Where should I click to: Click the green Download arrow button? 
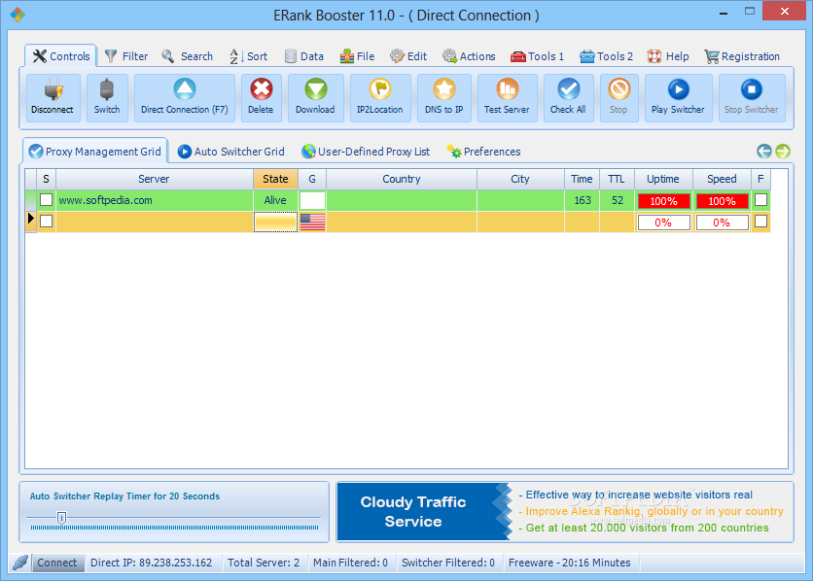click(316, 98)
